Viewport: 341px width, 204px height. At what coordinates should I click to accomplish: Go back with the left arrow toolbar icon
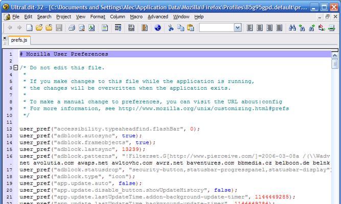[x=10, y=28]
